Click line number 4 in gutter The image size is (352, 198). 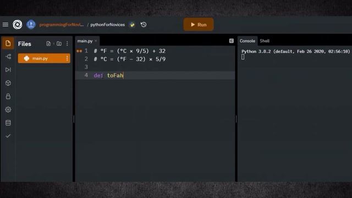click(x=86, y=75)
